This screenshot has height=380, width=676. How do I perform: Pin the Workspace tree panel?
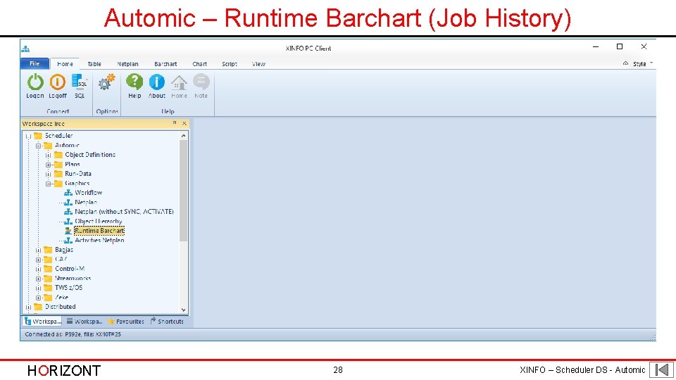(x=175, y=122)
